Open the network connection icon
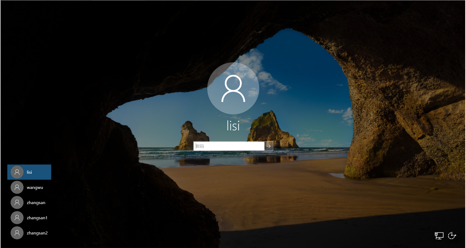Viewport: 466px width, 248px height. pyautogui.click(x=439, y=236)
